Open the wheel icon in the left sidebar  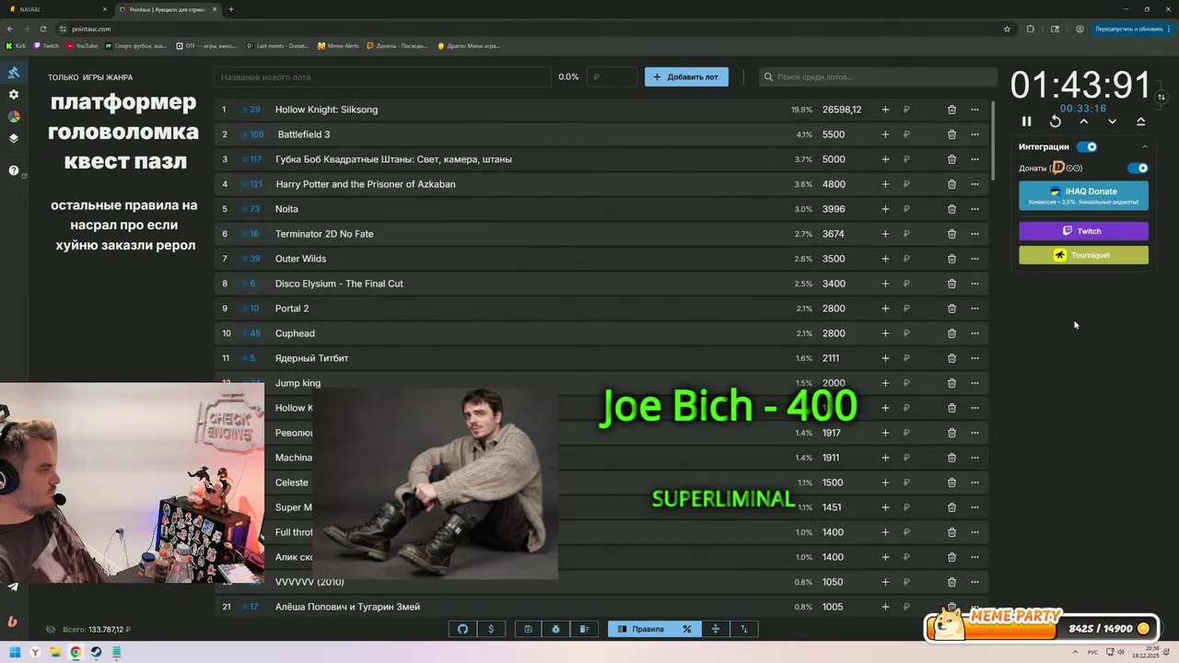[14, 117]
